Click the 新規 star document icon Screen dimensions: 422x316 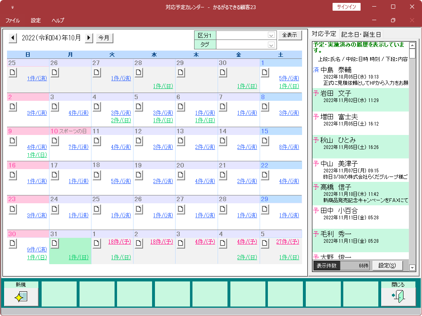click(21, 296)
